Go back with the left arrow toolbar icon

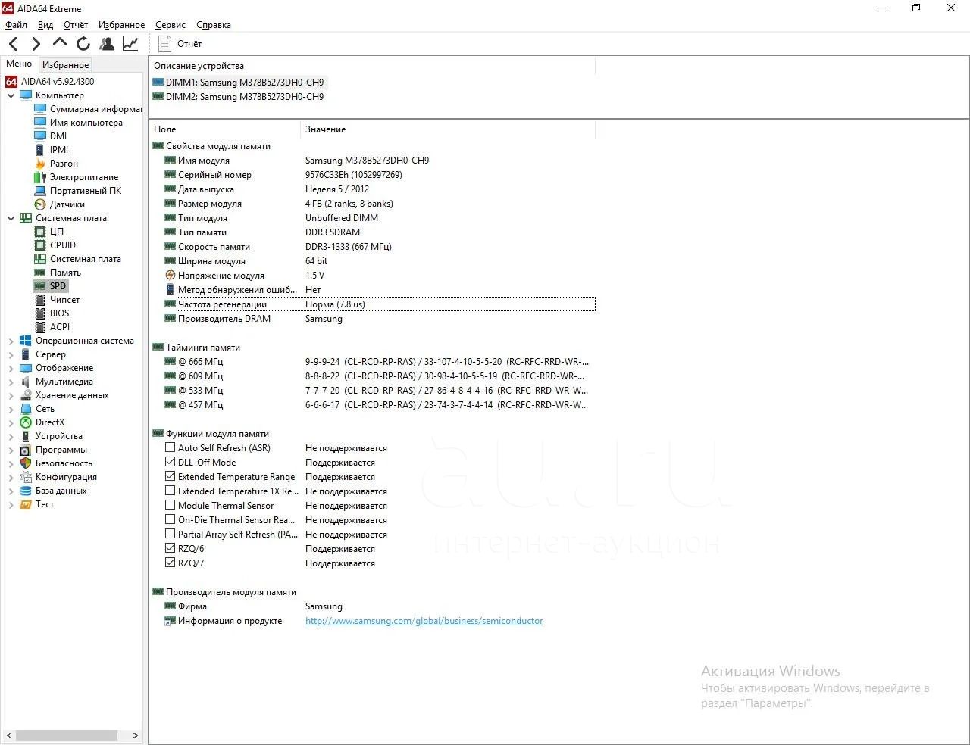[x=14, y=44]
